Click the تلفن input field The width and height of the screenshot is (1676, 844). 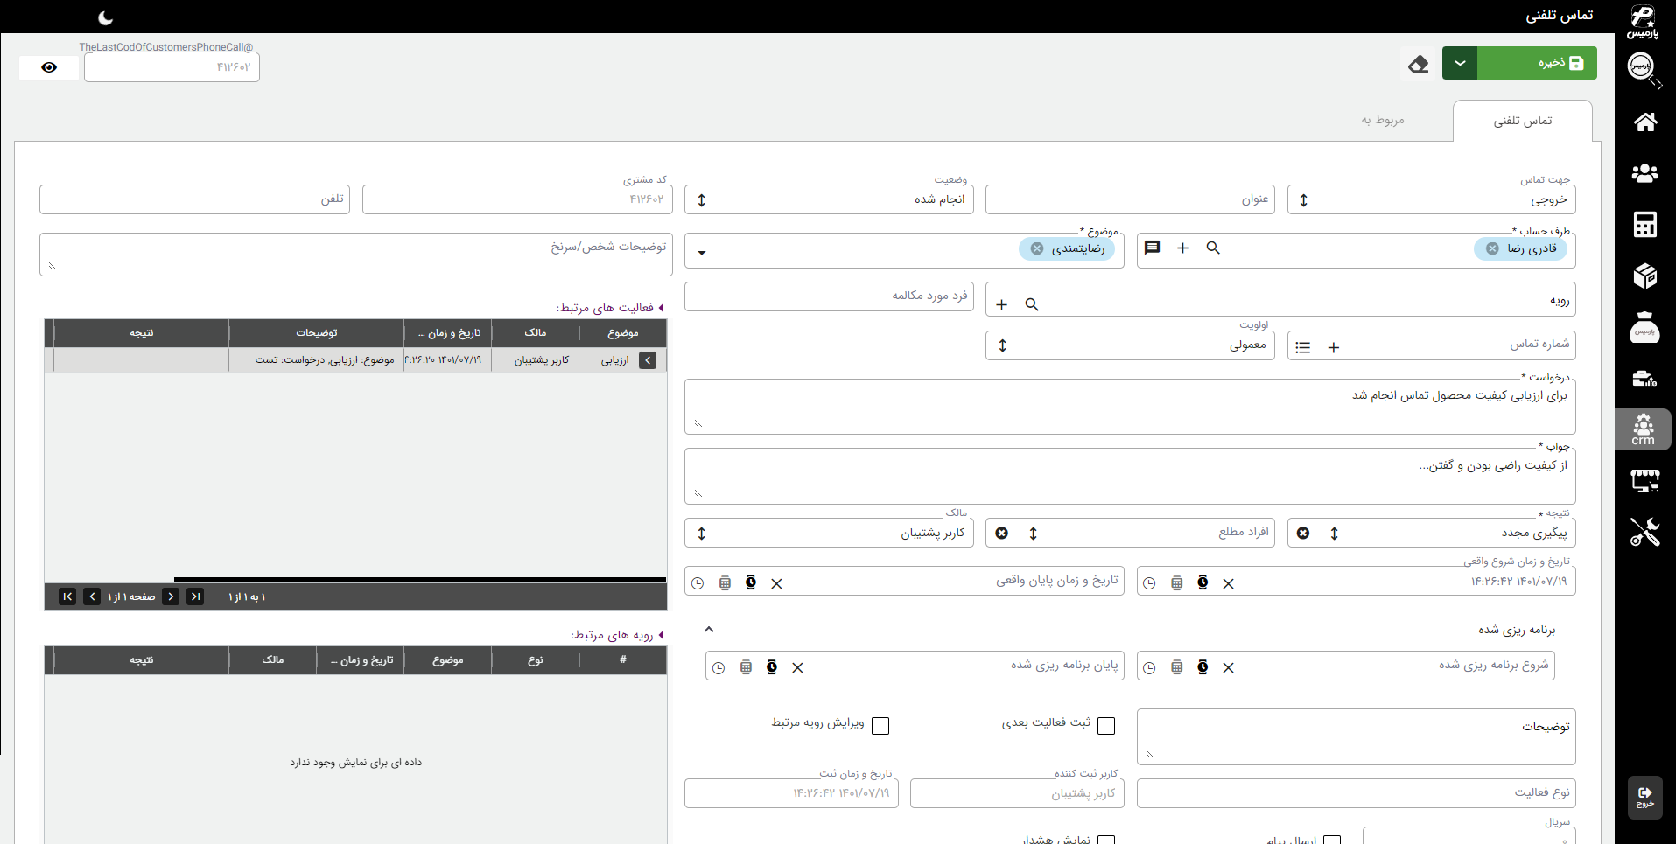tap(194, 199)
